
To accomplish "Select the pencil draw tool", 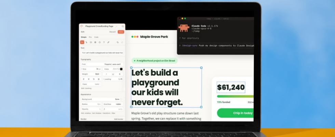I will point(108,42).
